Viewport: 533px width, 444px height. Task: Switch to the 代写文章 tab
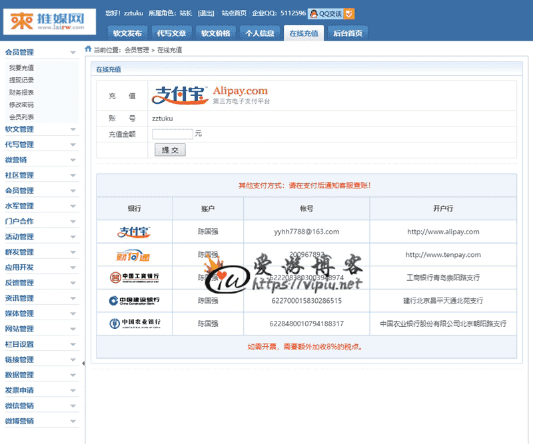172,33
